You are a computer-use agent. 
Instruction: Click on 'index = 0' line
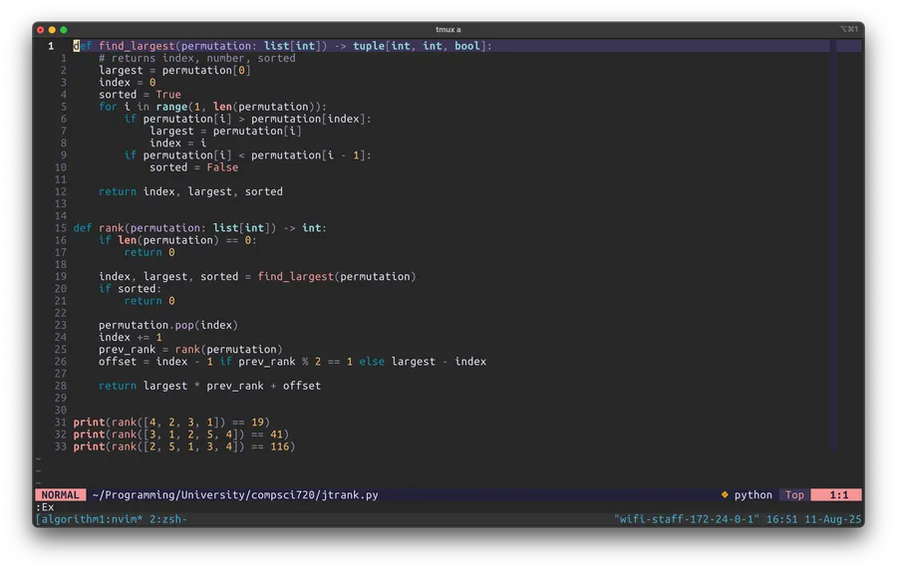pos(127,83)
